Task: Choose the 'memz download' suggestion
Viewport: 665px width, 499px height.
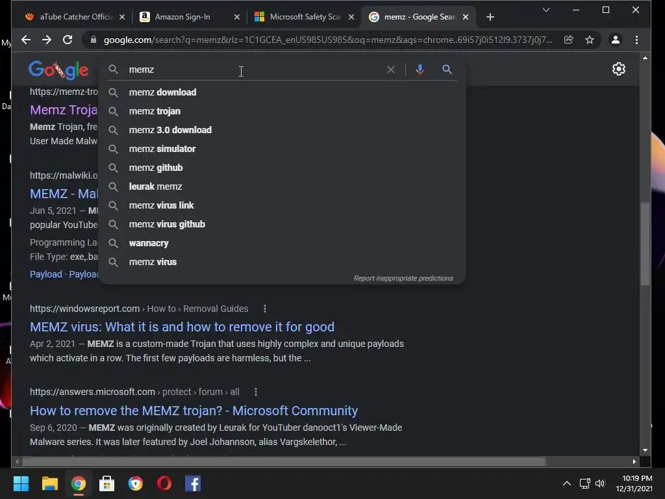Action: pos(282,92)
